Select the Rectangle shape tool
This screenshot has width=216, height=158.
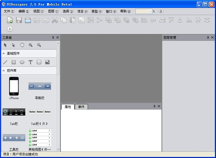(14, 62)
